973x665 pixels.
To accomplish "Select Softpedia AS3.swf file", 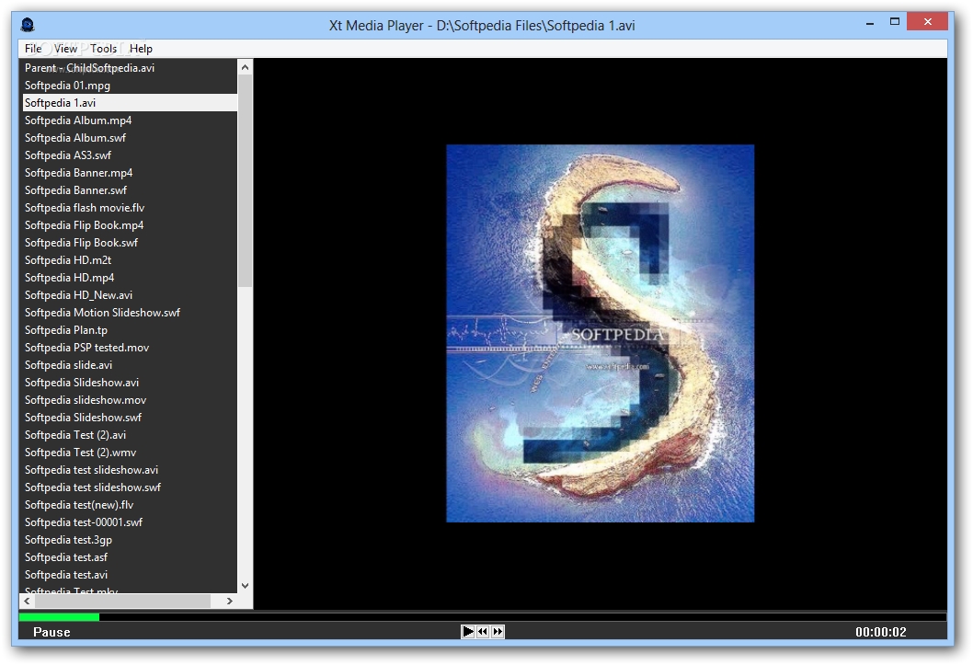I will tap(130, 155).
